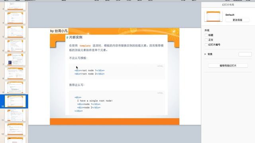Select slide 11 thumbnail in navigator
Image resolution: width=255 pixels, height=143 pixels.
click(x=15, y=115)
